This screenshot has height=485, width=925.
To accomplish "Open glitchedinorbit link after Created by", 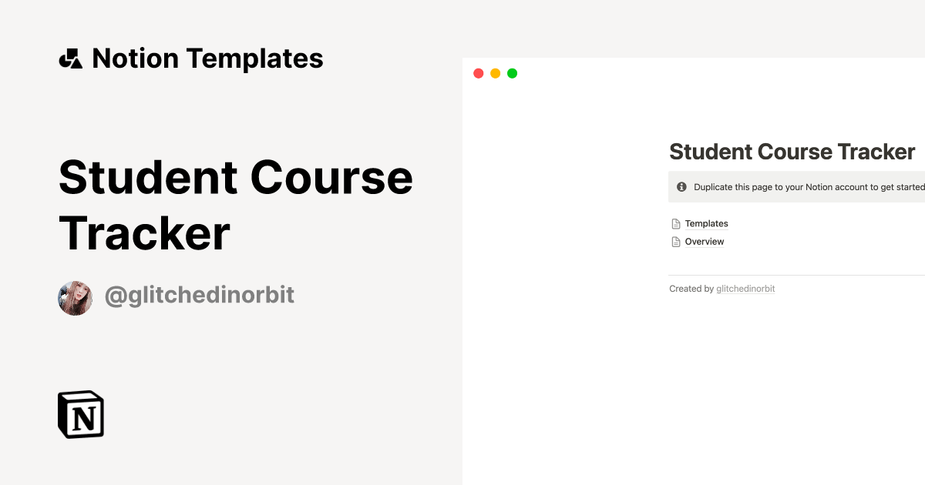I will pyautogui.click(x=745, y=289).
